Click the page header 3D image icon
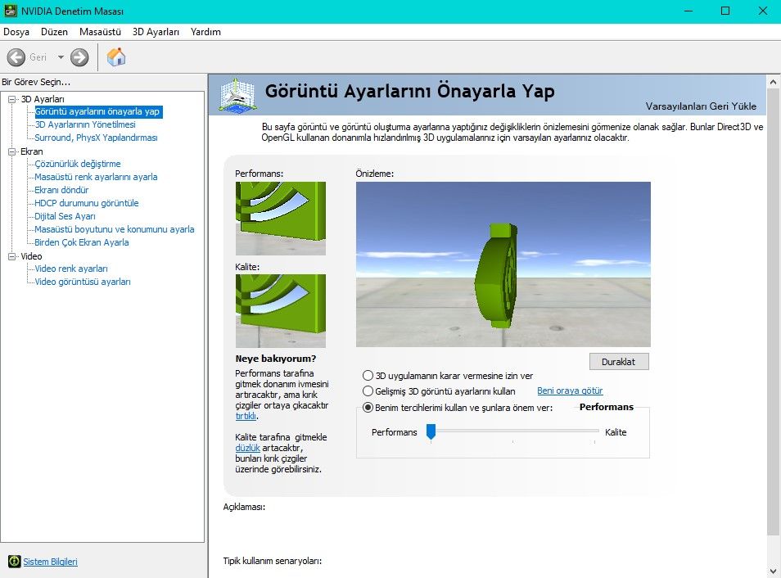 click(238, 95)
